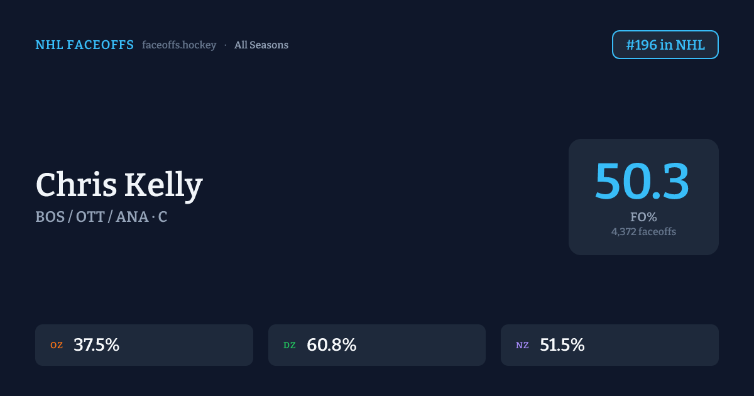Click the orange OZ zone tag

click(57, 345)
